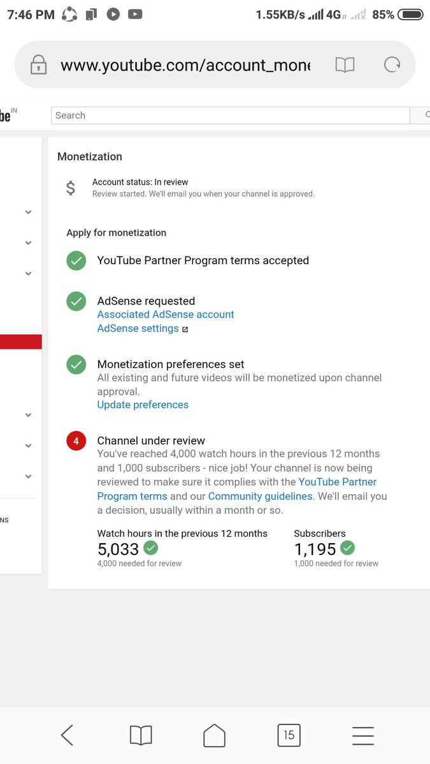Tap the green check beside Monetization preferences set
Screen dimensions: 430x764
(x=76, y=365)
